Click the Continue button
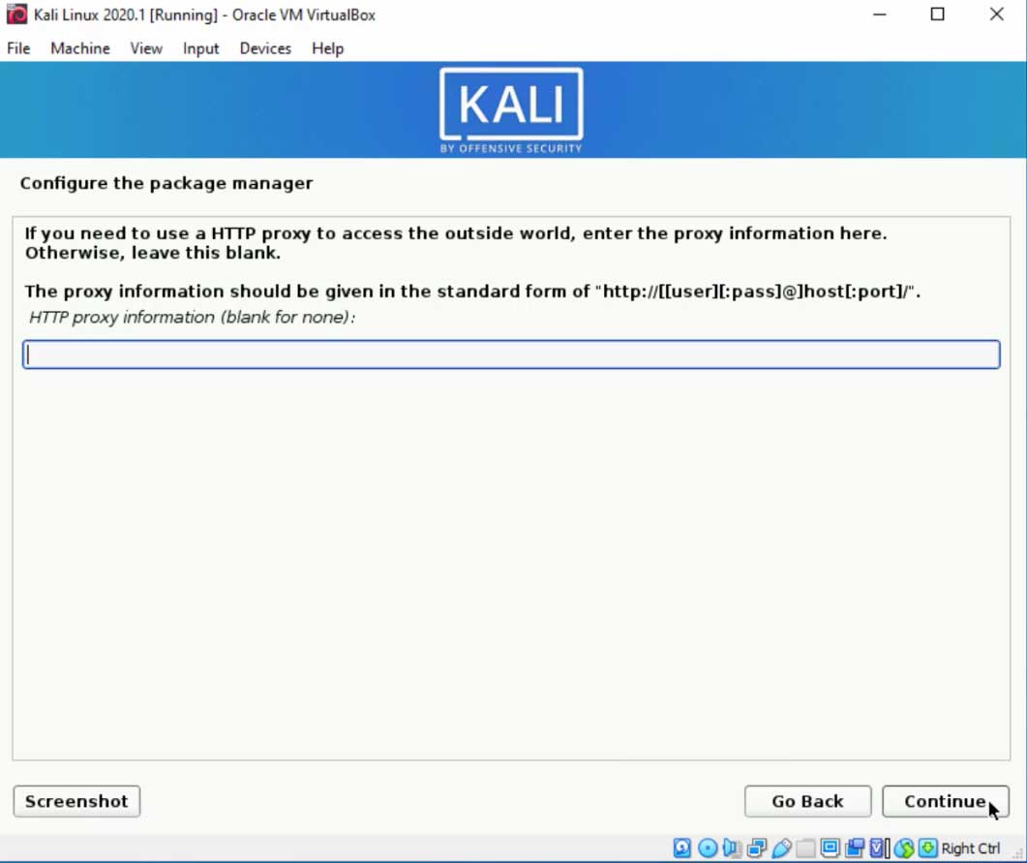Image resolution: width=1027 pixels, height=863 pixels. click(x=945, y=801)
